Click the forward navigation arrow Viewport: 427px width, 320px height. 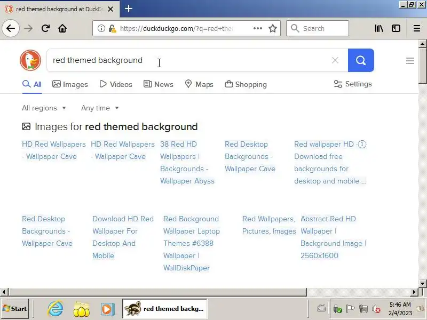(28, 28)
